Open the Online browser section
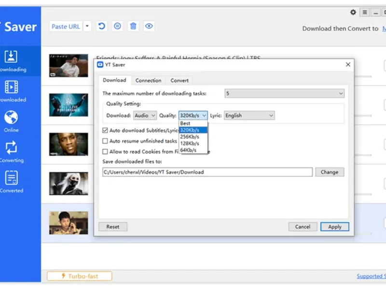 11,121
